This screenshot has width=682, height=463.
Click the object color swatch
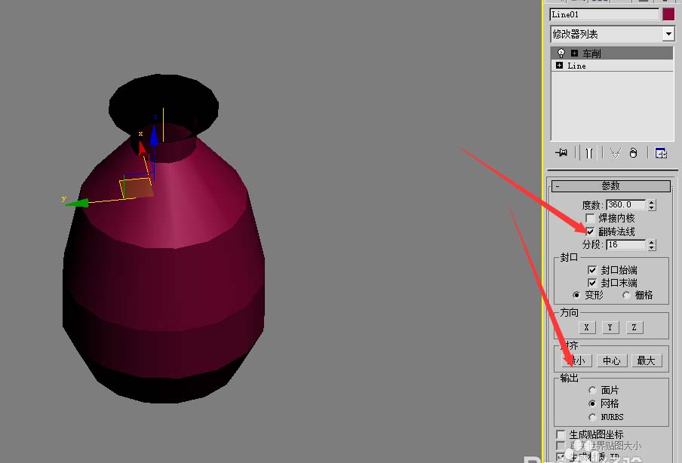(668, 14)
